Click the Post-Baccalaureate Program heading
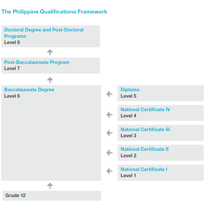 point(37,62)
